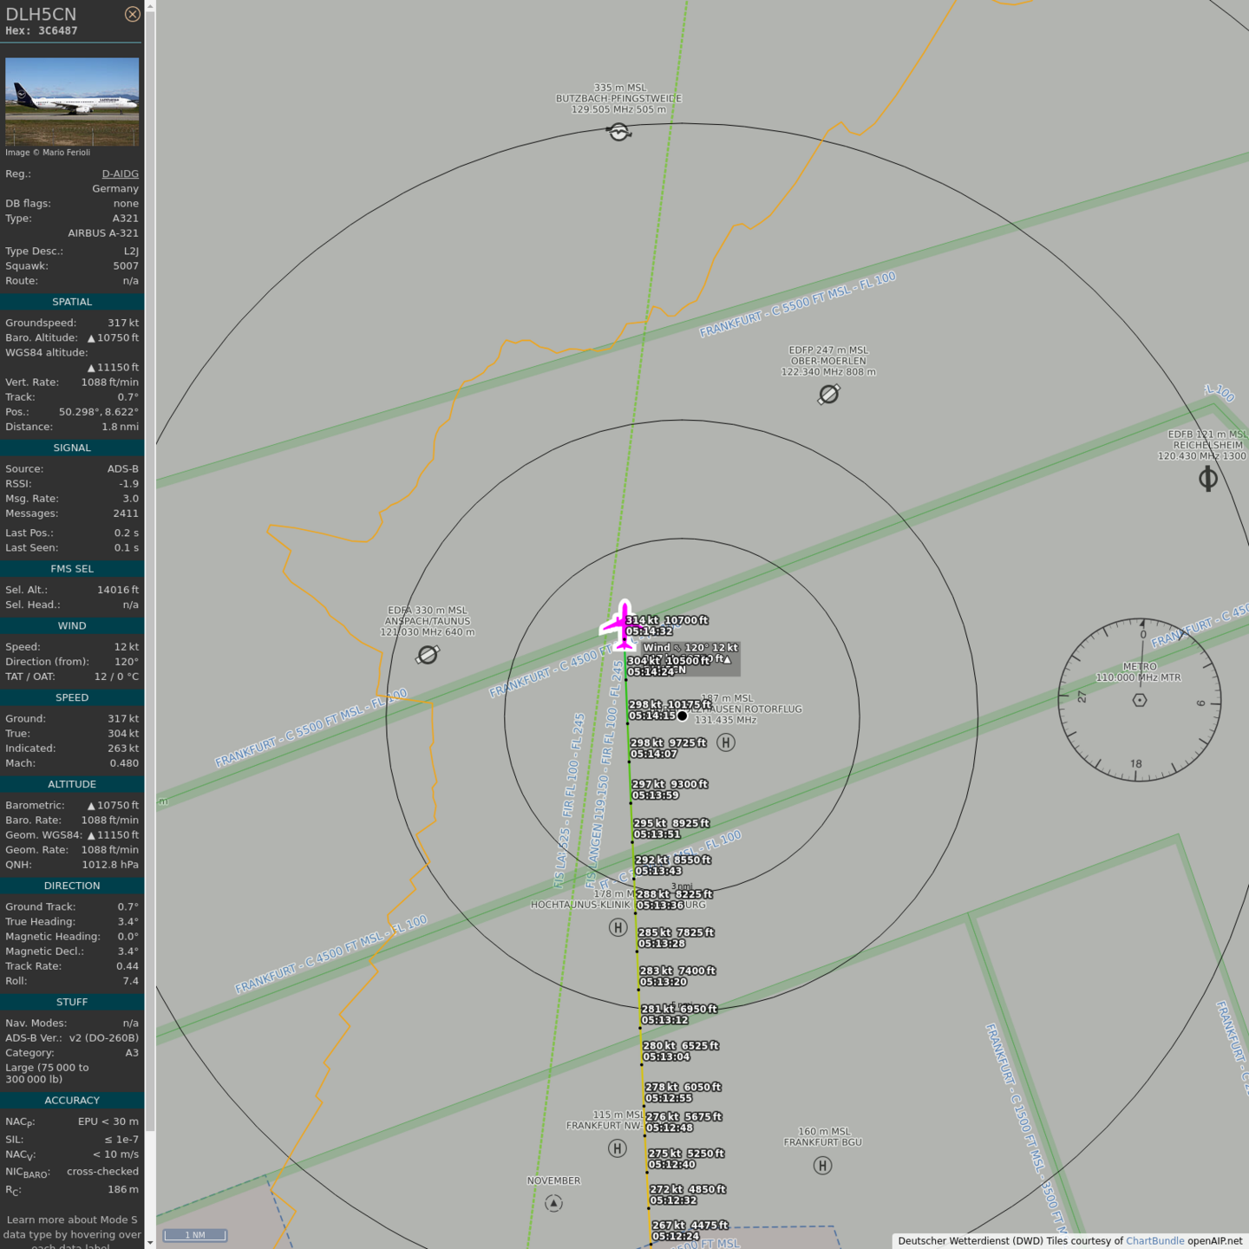This screenshot has height=1249, width=1249.
Task: Click the Hochtaunus-Klinik heliport H symbol
Action: 618,927
